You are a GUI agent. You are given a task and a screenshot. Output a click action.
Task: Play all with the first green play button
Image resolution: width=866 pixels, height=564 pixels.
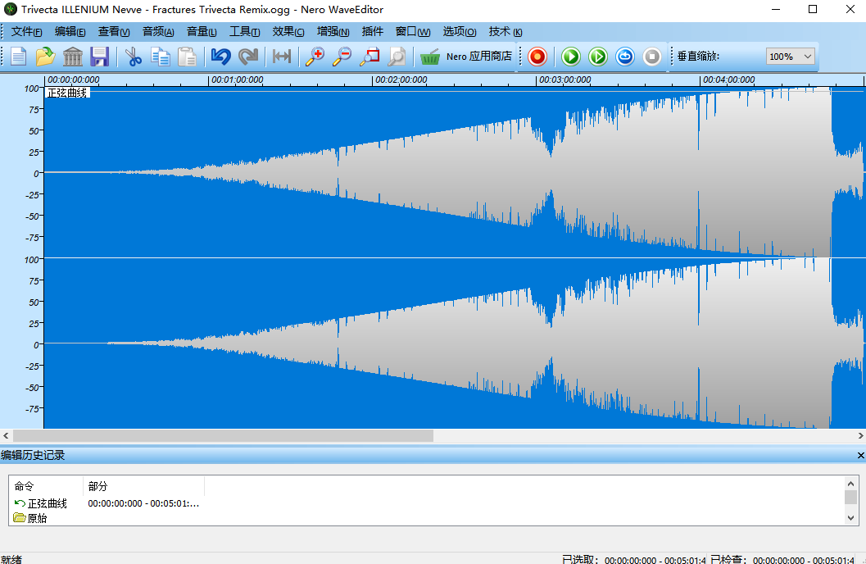[571, 57]
